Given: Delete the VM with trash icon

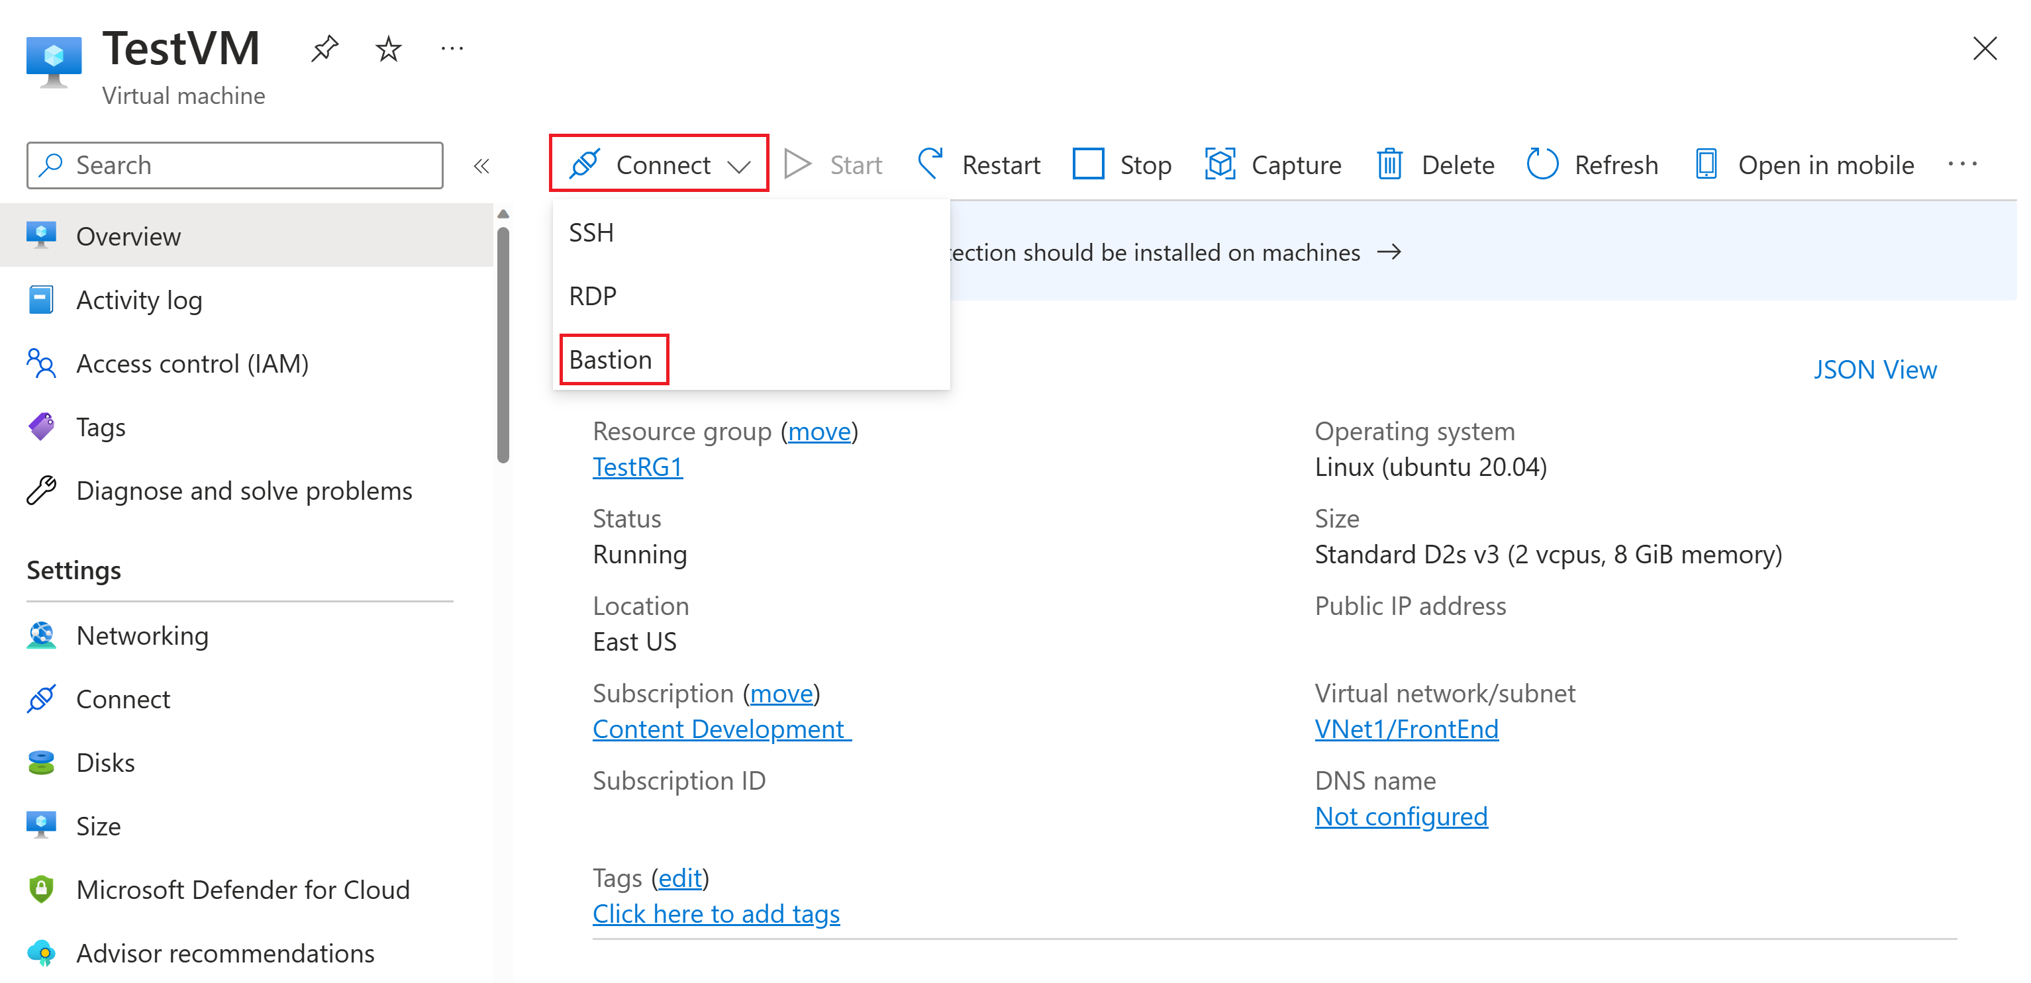Looking at the screenshot, I should click(1389, 164).
